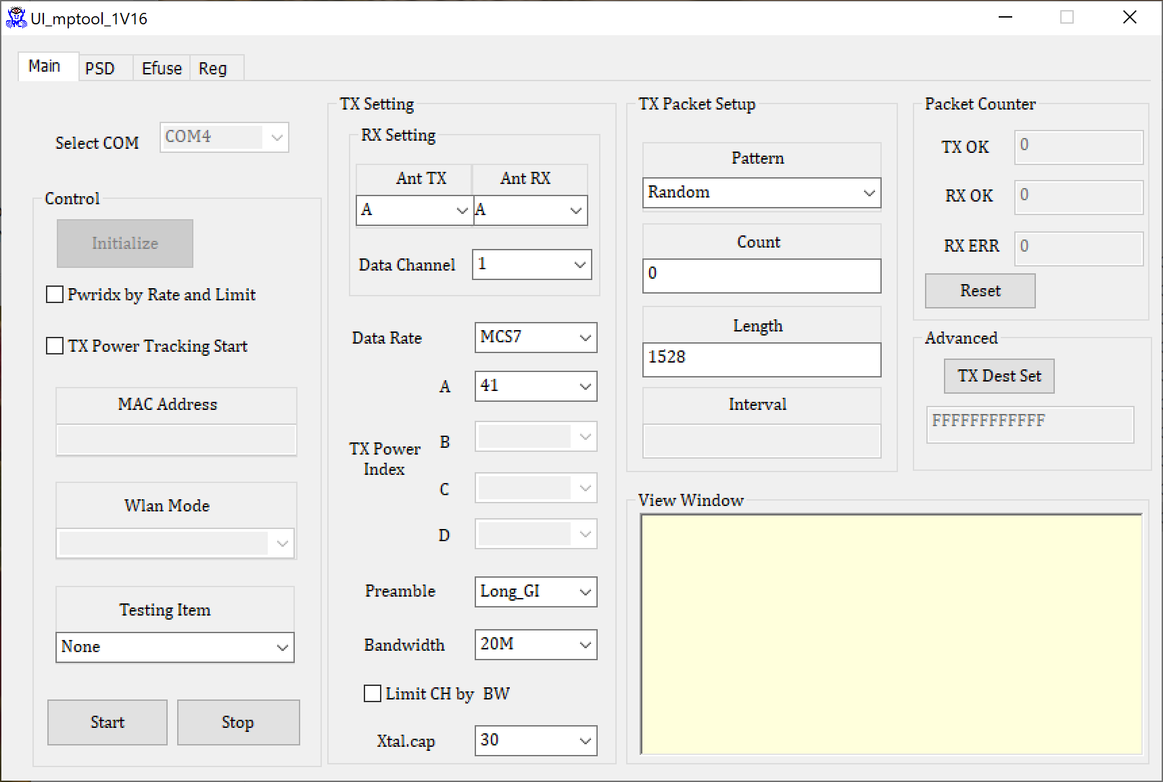1163x782 pixels.
Task: Open the Data Rate dropdown showing MCS7
Action: [x=536, y=338]
